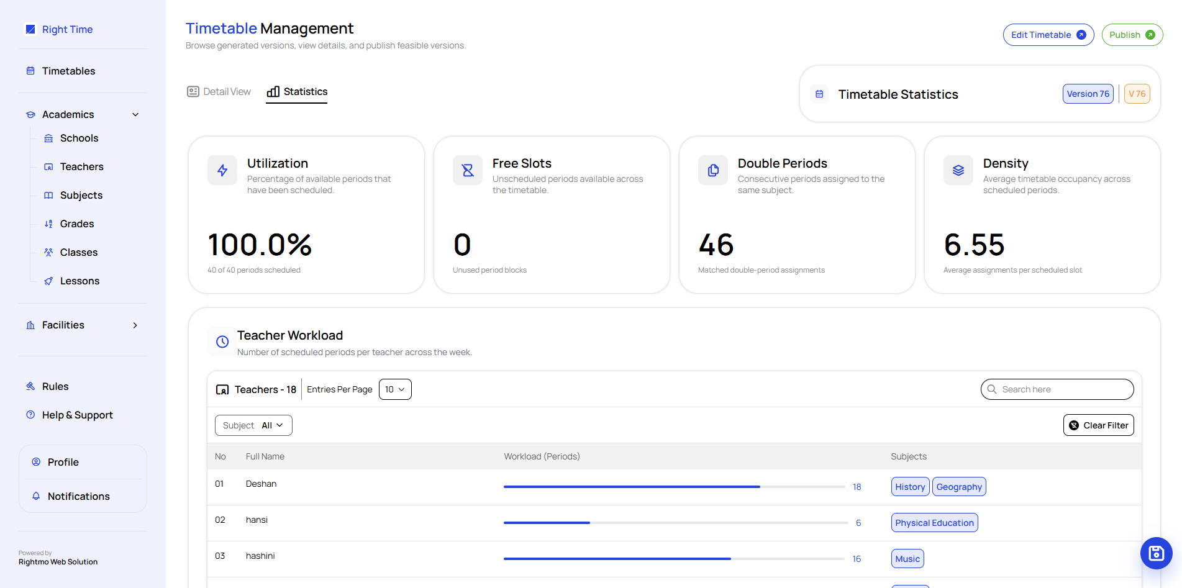The height and width of the screenshot is (588, 1182).
Task: Click the teacher name hashini
Action: pyautogui.click(x=260, y=556)
